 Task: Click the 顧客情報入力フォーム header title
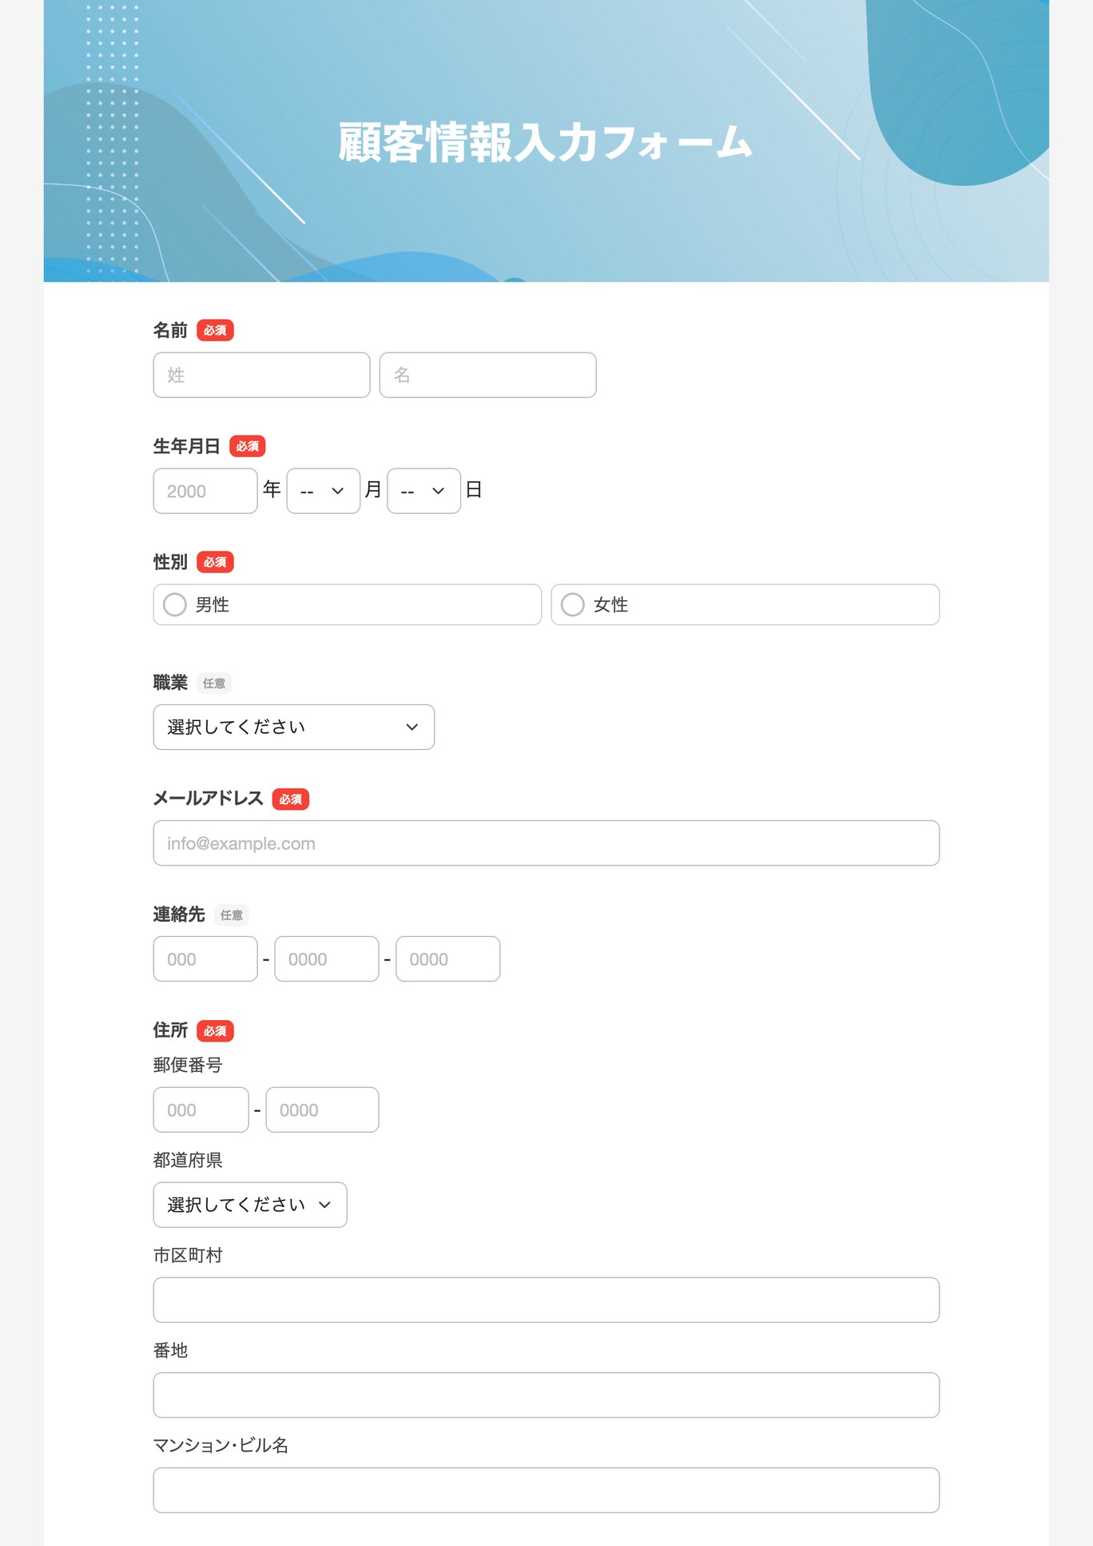coord(546,142)
